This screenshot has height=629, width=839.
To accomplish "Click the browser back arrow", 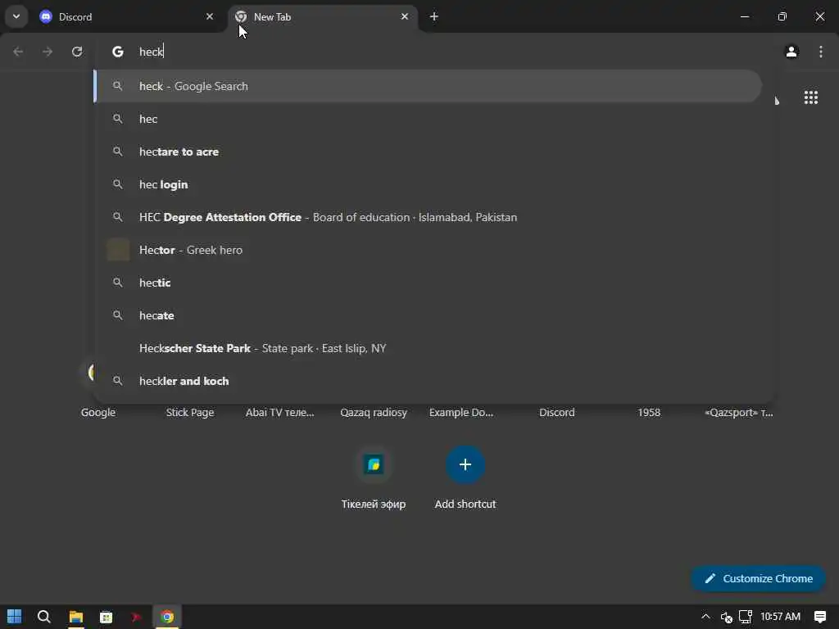I will coord(18,52).
